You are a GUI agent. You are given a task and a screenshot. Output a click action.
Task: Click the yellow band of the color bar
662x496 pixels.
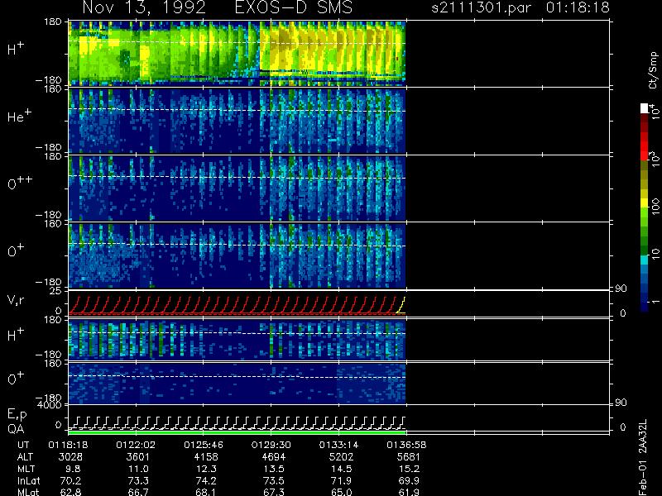click(645, 202)
